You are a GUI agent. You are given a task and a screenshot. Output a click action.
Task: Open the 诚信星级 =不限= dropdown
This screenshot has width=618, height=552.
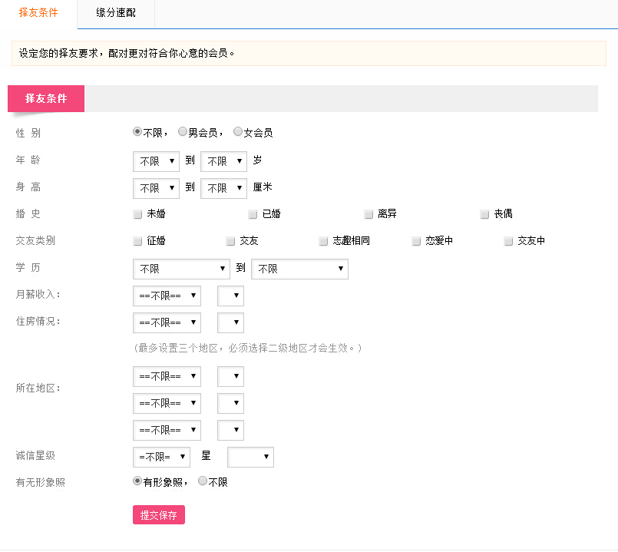161,457
